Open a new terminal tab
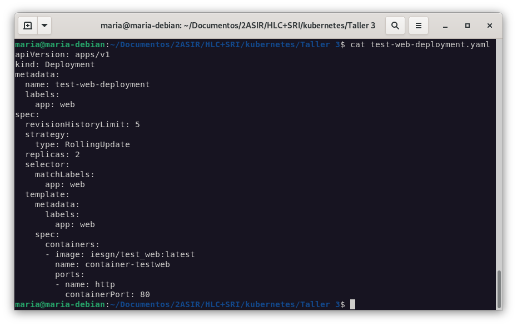Image resolution: width=517 pixels, height=326 pixels. pyautogui.click(x=28, y=26)
